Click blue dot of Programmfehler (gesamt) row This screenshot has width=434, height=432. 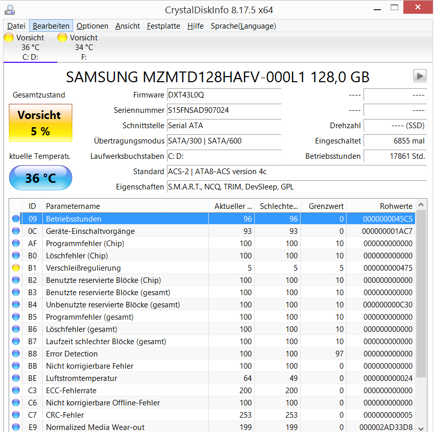16,317
